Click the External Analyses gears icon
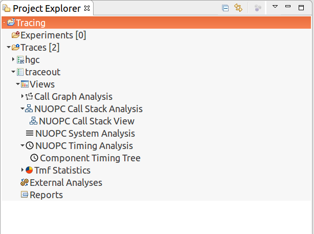 25,183
